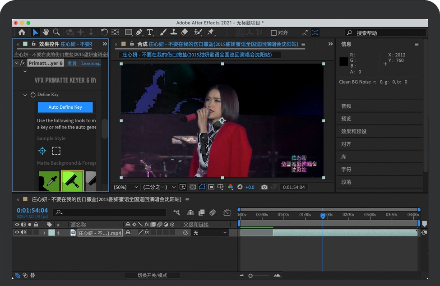Click the Home icon in the toolbar

22,32
